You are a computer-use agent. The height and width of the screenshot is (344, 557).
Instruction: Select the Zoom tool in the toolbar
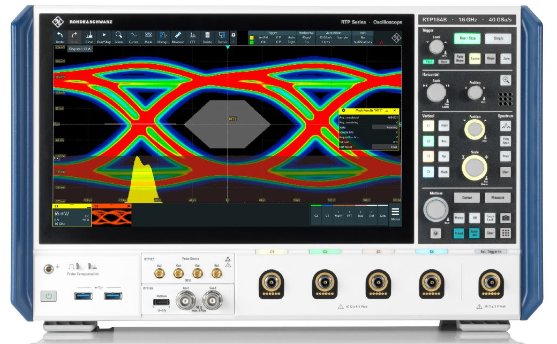coord(118,37)
